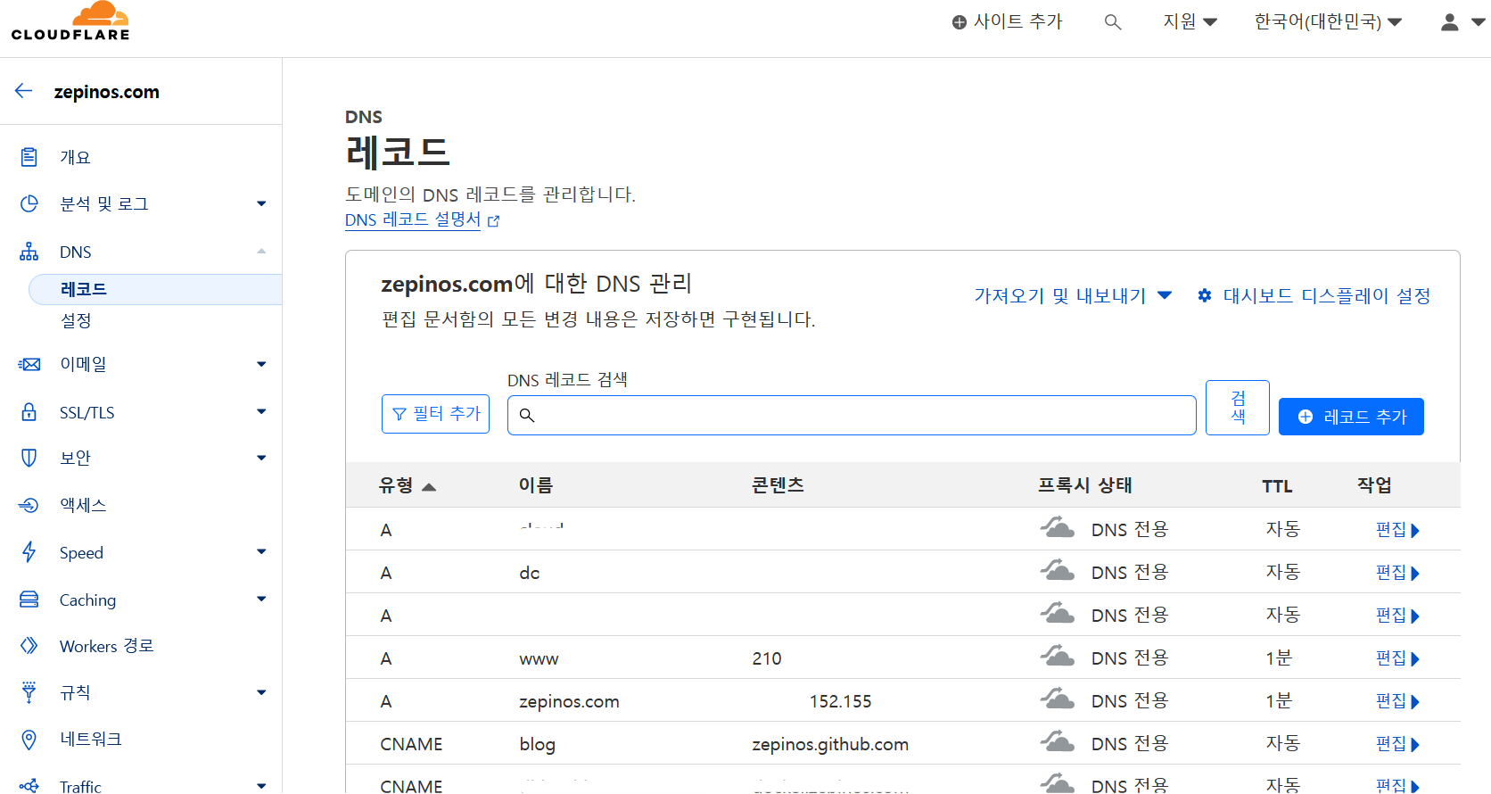Click the DNS network tree icon
Screen dimensions: 1491x794
tap(29, 252)
